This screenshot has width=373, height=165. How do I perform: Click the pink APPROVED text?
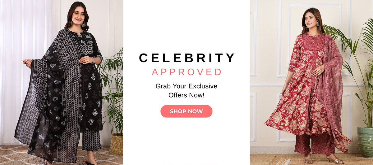(186, 72)
